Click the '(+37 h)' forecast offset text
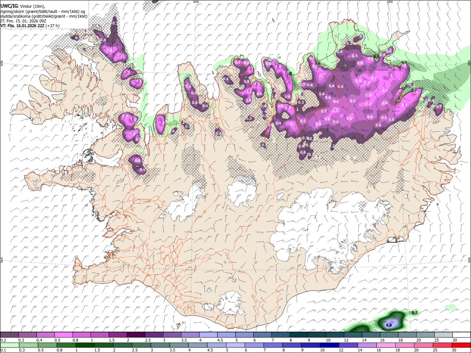This screenshot has width=471, height=353. (52, 26)
